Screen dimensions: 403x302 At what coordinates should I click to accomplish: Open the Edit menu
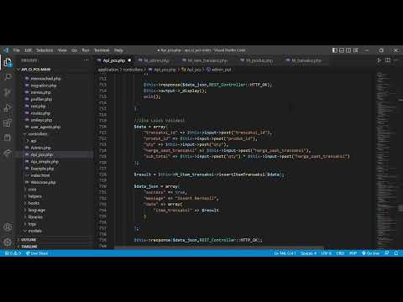[28, 50]
